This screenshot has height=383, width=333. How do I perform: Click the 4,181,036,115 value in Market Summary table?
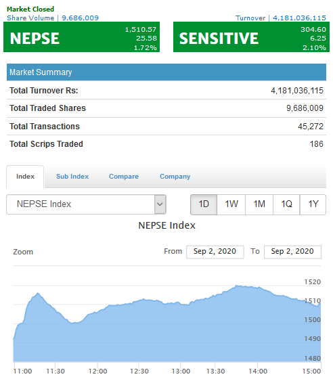(x=297, y=91)
